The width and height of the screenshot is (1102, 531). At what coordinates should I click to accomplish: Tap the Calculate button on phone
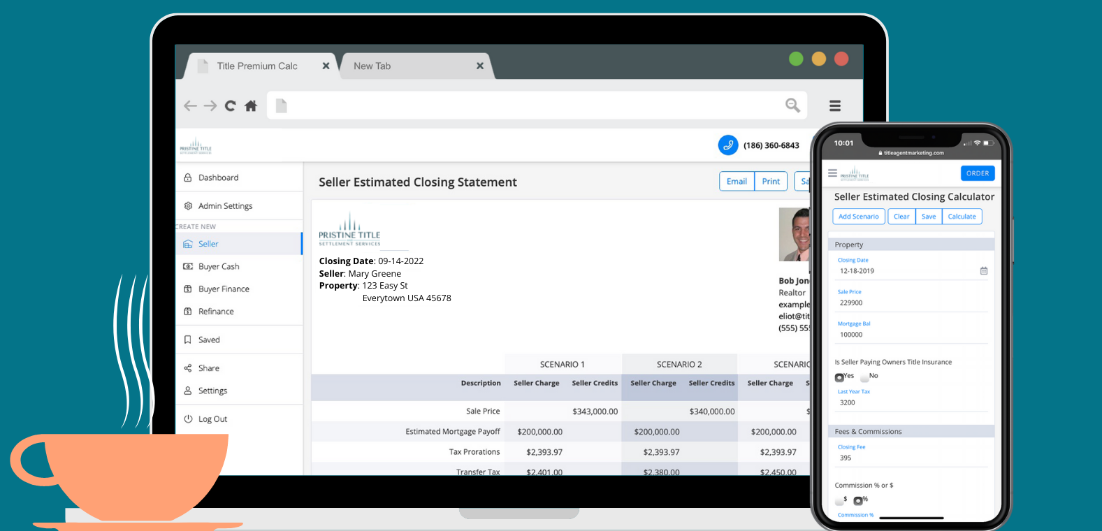pos(962,217)
